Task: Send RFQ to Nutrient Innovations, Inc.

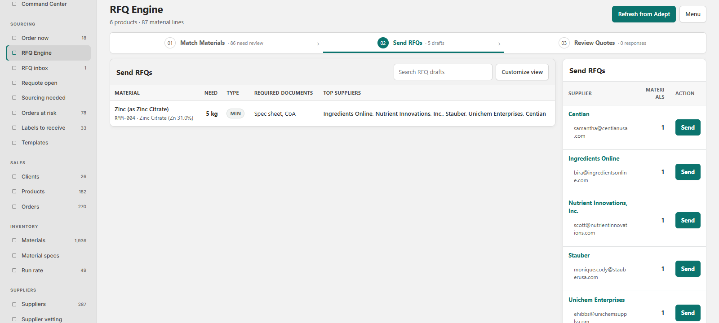Action: click(x=688, y=220)
